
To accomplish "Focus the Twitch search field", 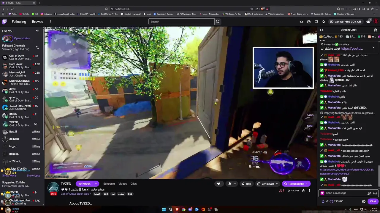I will [181, 22].
